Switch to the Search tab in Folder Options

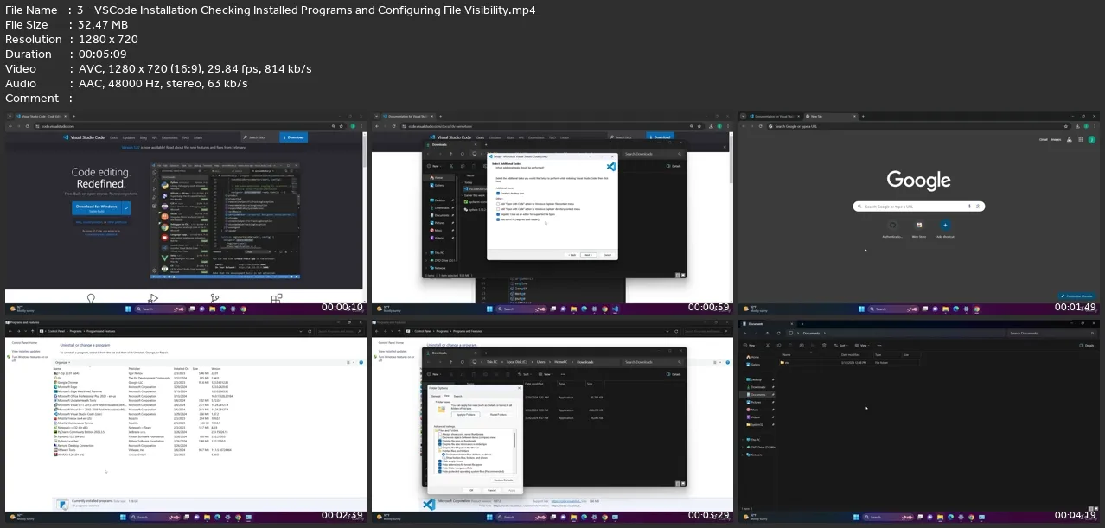pos(458,396)
